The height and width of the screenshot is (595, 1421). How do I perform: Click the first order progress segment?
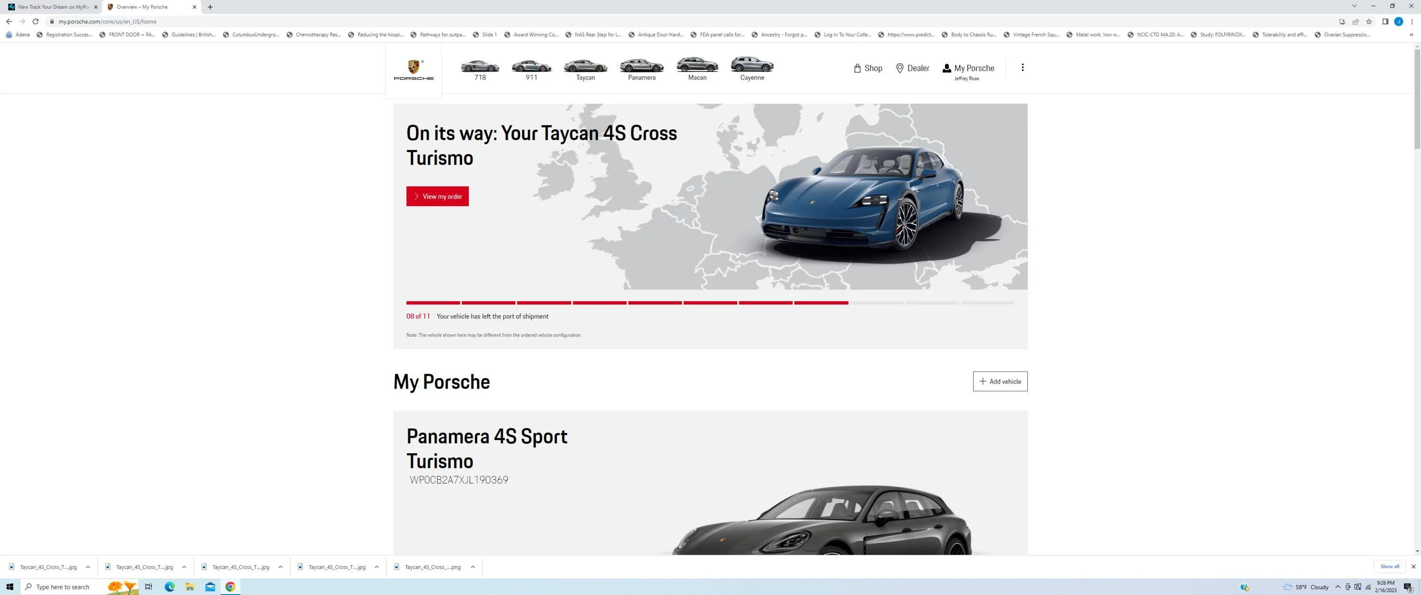(x=433, y=303)
